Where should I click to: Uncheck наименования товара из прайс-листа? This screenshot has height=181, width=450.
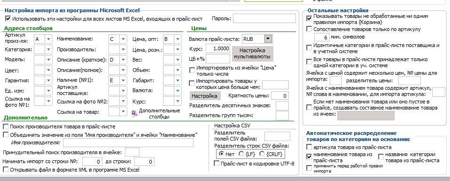[309, 157]
